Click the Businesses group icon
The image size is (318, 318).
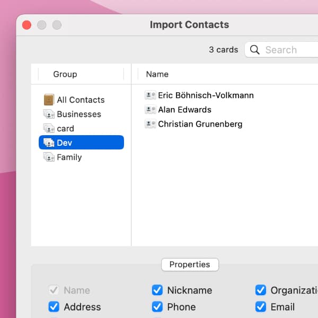click(49, 114)
